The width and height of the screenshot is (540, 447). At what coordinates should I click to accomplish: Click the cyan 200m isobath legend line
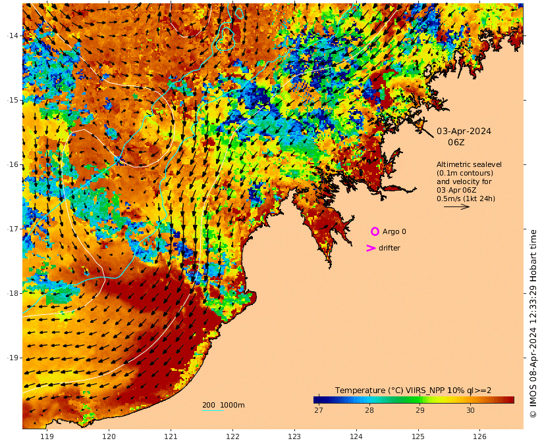click(x=213, y=410)
